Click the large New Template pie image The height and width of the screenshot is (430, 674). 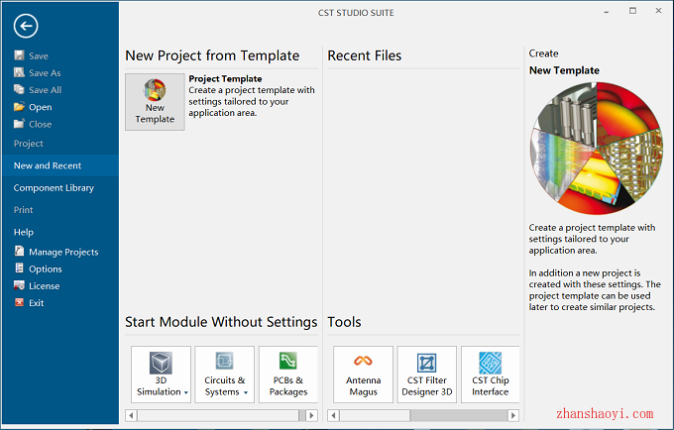tap(597, 149)
